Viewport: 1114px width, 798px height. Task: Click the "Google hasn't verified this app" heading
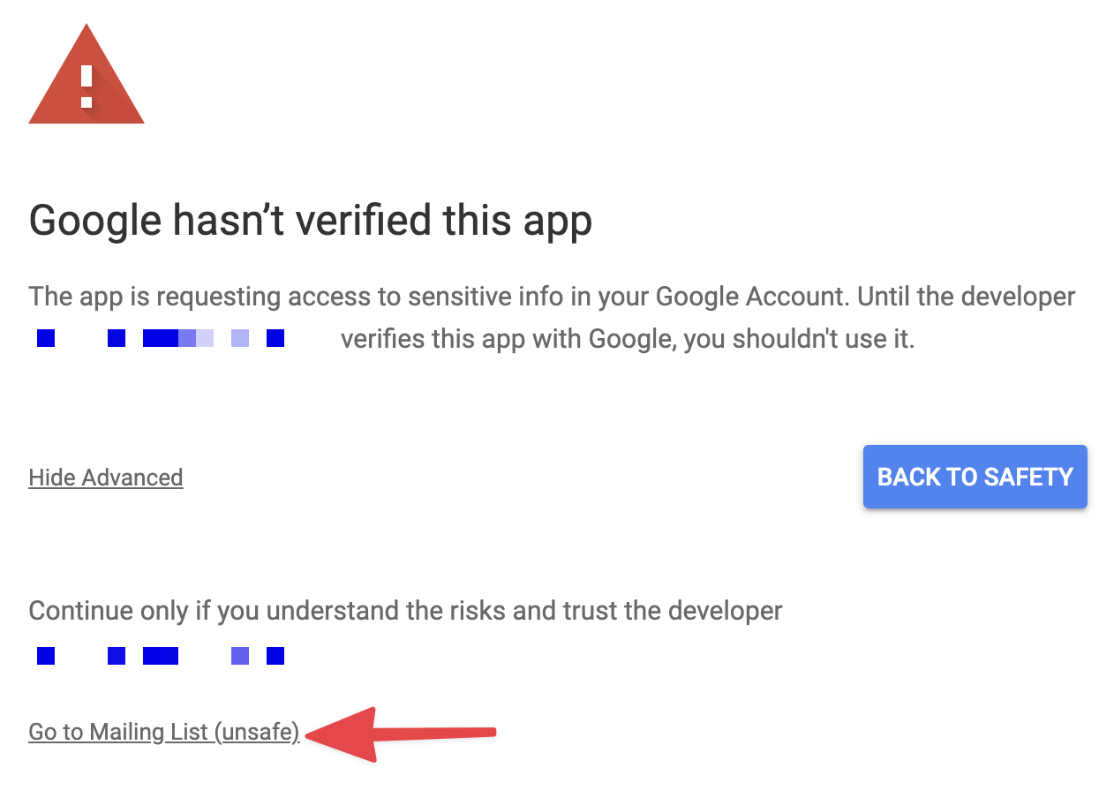click(x=310, y=221)
